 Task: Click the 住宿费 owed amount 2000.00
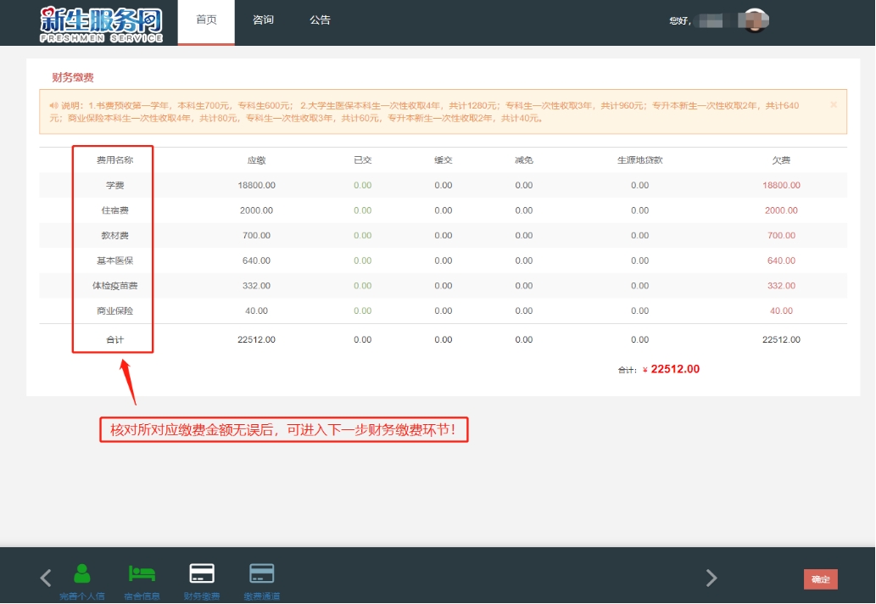tap(780, 210)
